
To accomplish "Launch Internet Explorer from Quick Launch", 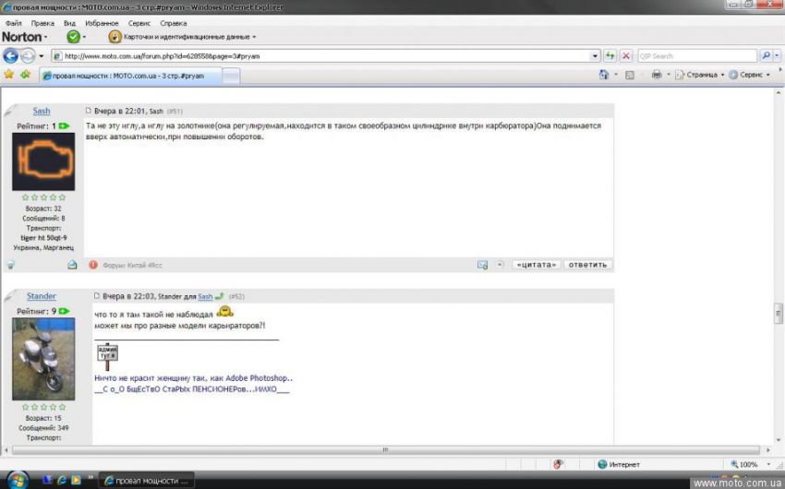I will [62, 480].
